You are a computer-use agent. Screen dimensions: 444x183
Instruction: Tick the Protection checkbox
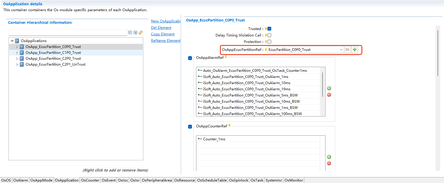[x=269, y=42]
